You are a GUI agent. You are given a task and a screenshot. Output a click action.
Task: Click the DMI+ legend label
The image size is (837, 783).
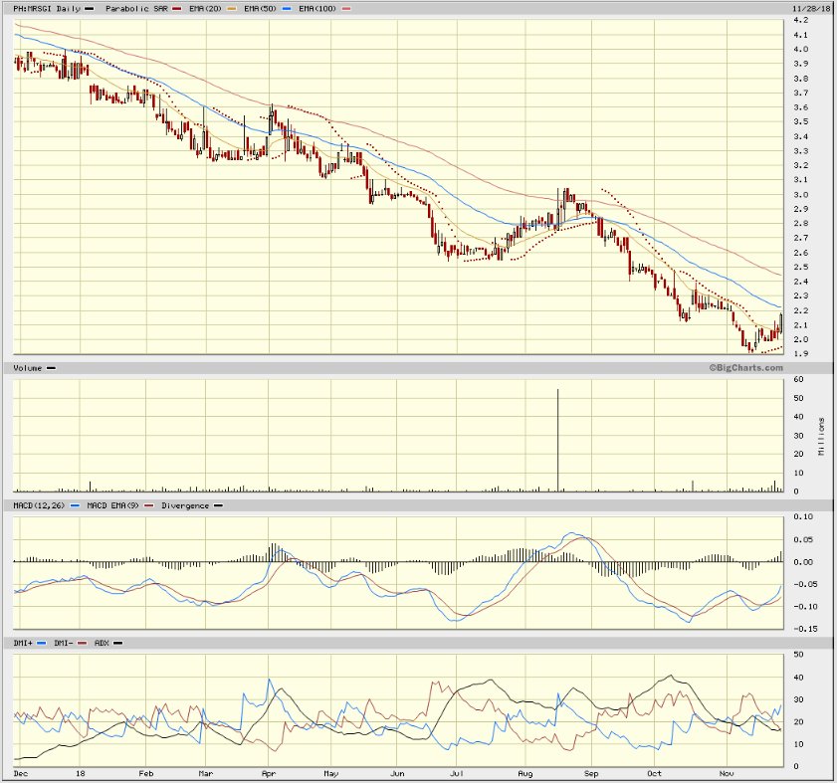click(23, 643)
